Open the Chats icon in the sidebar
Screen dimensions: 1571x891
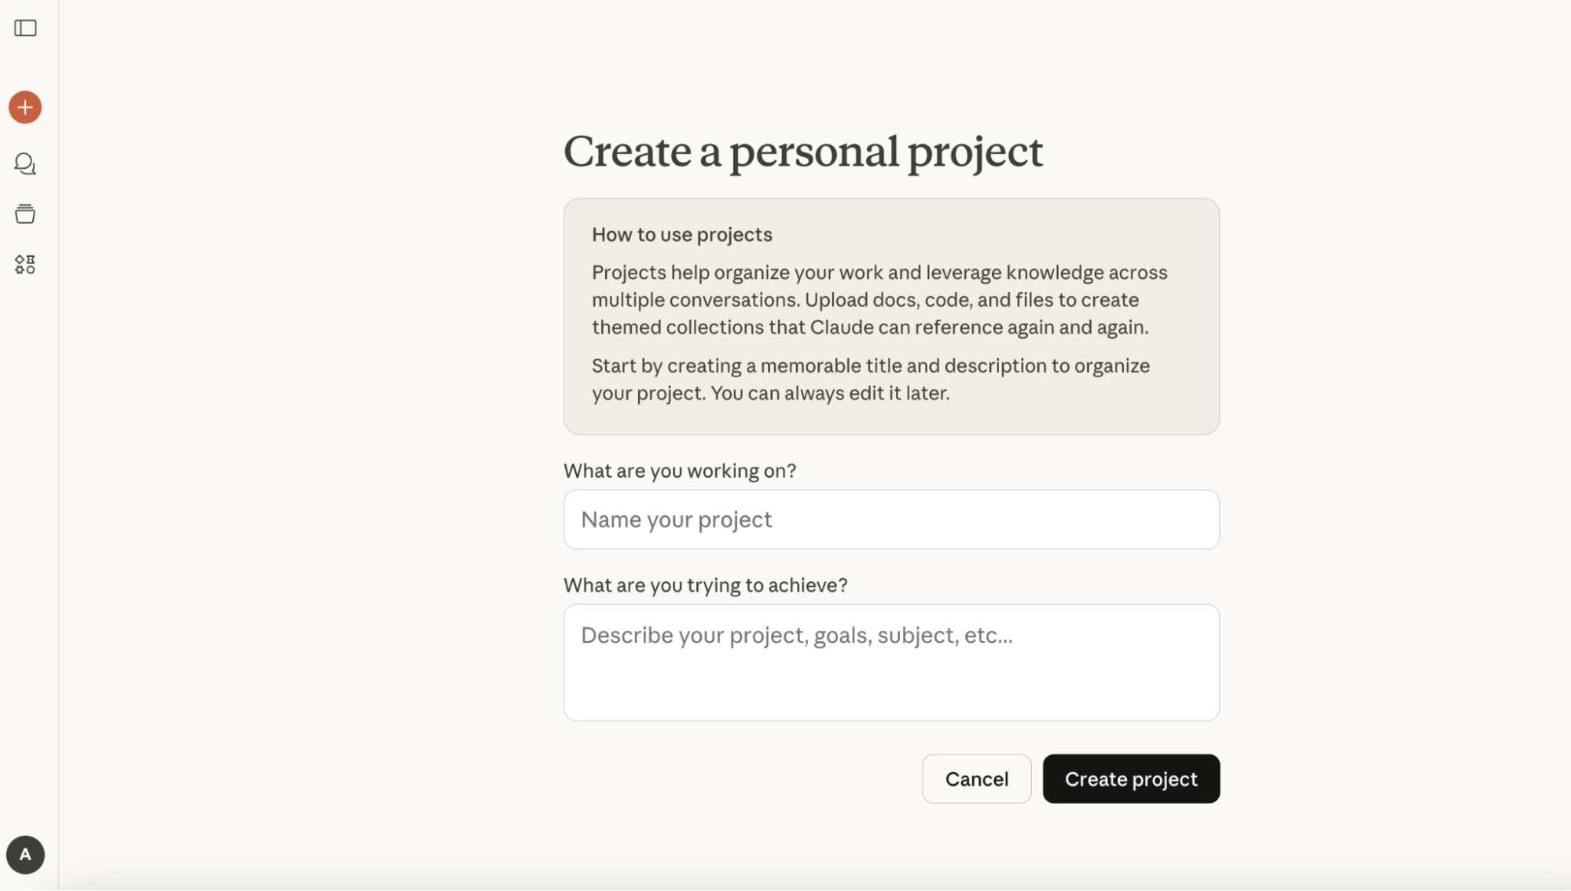coord(25,163)
